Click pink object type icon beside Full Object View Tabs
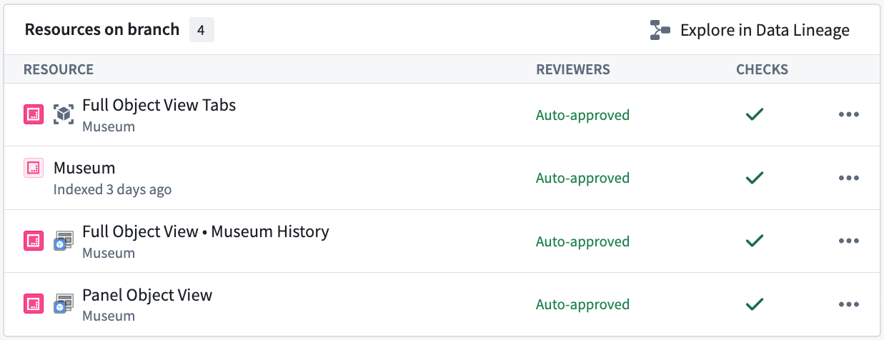 point(34,114)
